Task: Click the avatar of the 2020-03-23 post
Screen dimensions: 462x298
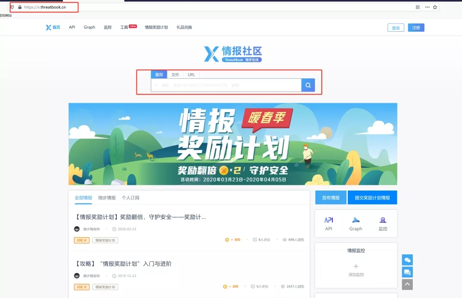Action: (77, 229)
